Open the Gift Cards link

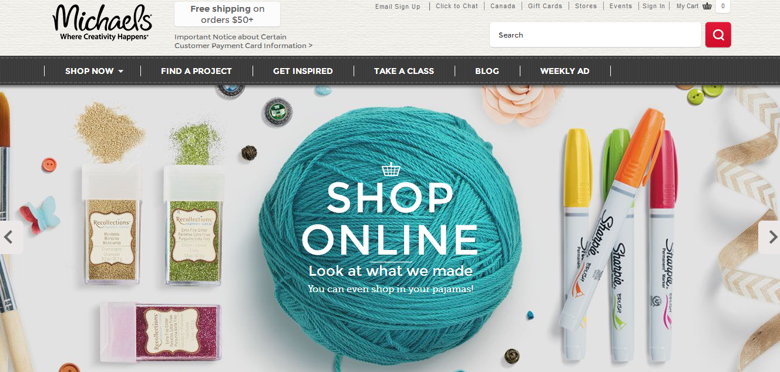(545, 6)
